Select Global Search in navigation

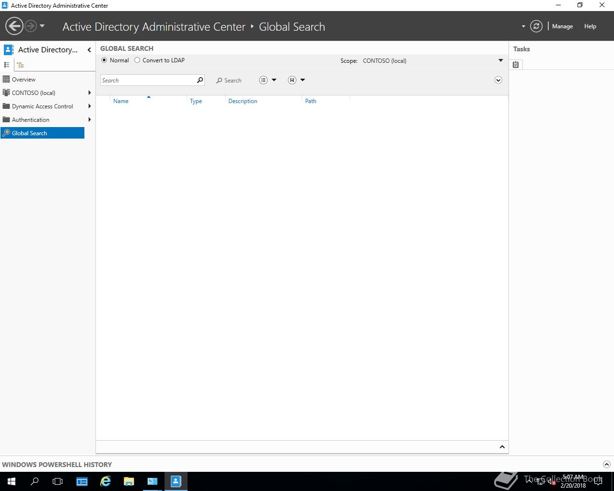click(42, 133)
